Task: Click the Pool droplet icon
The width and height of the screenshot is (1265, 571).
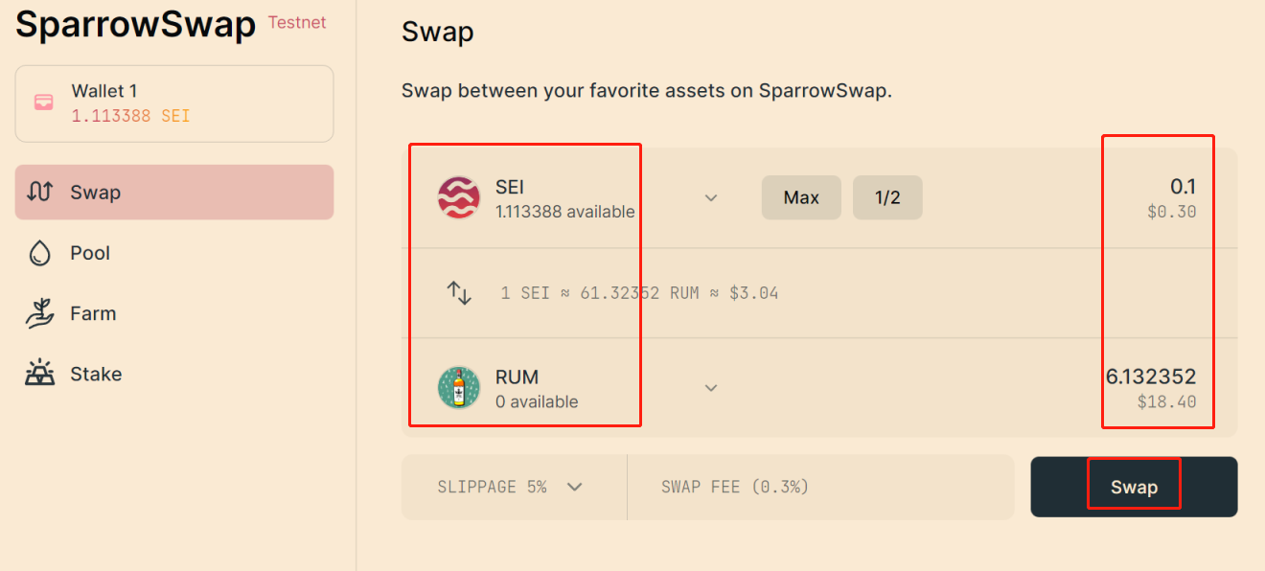Action: click(39, 253)
